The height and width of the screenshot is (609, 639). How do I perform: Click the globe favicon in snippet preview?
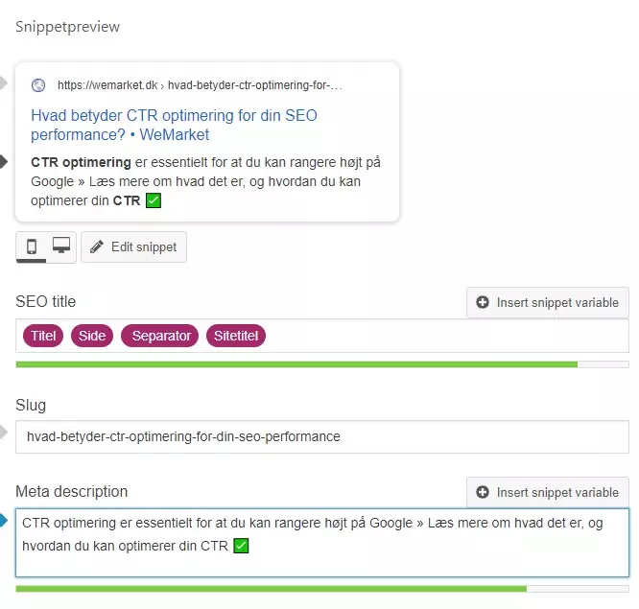(38, 85)
